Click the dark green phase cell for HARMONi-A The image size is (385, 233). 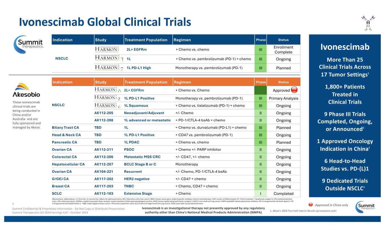(x=260, y=90)
